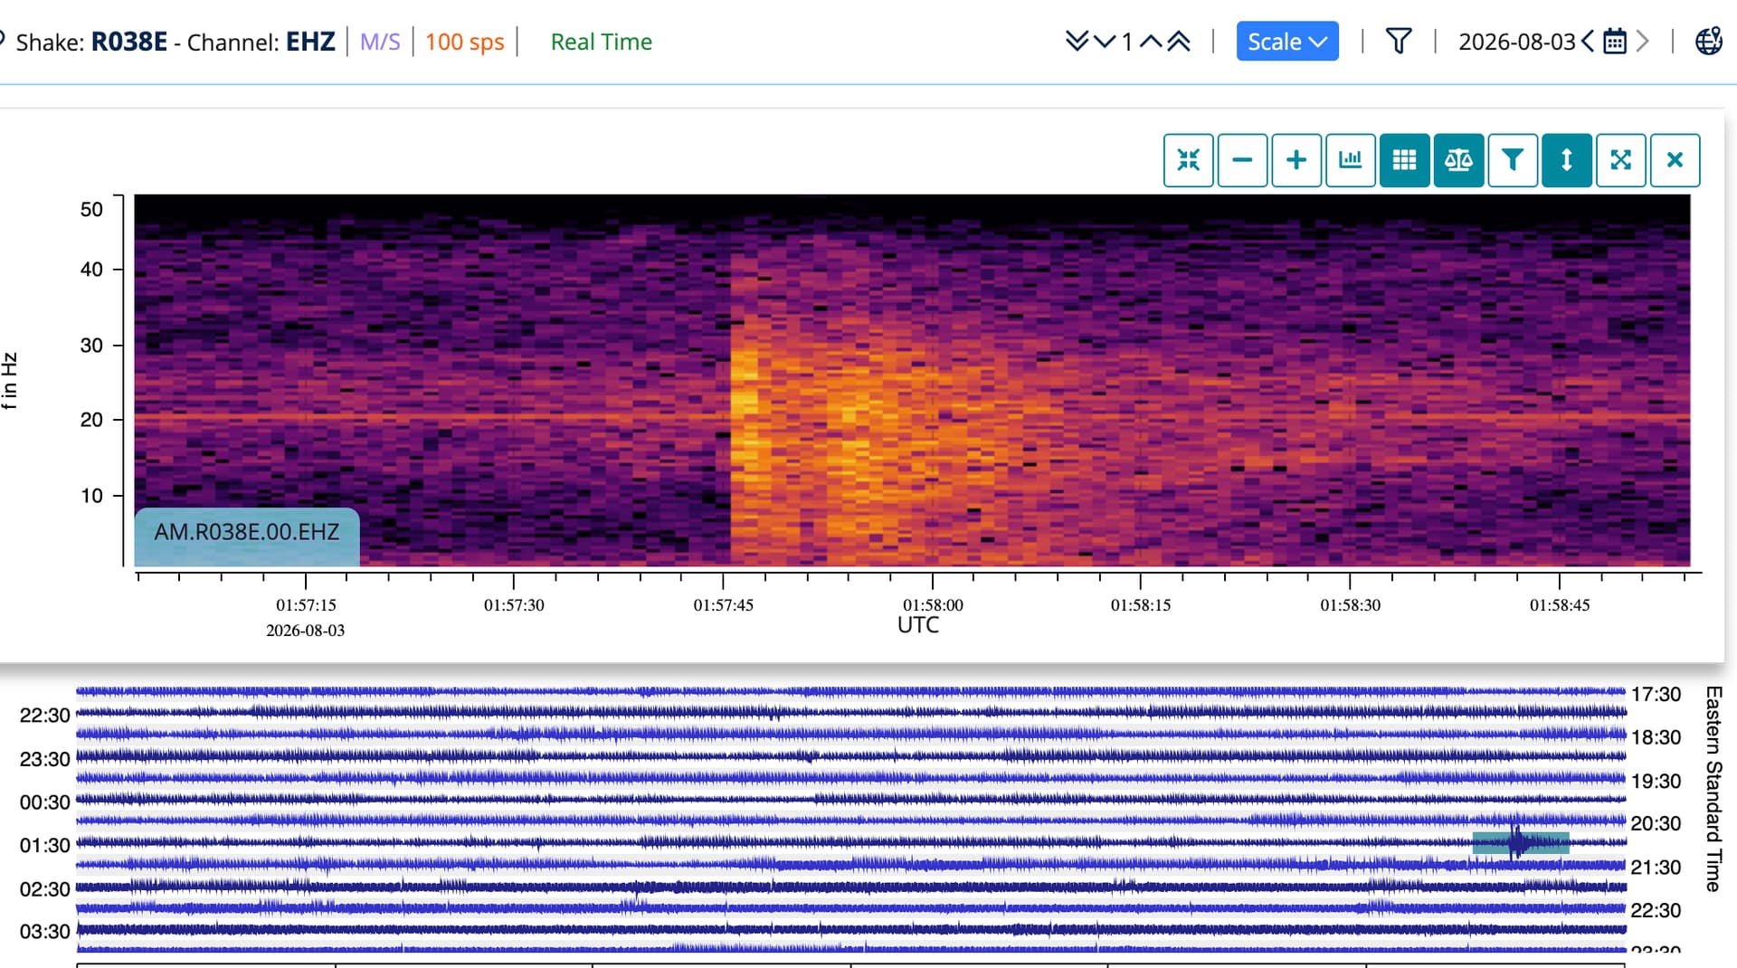The image size is (1737, 968).
Task: Click the expand-arrows icon in the spectrogram toolbar
Action: [x=1621, y=160]
